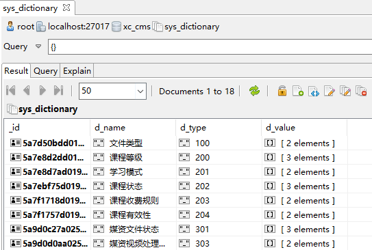Select the sys_dictionary editor tab
Viewport: 372px width, 250px height.
(x=30, y=8)
